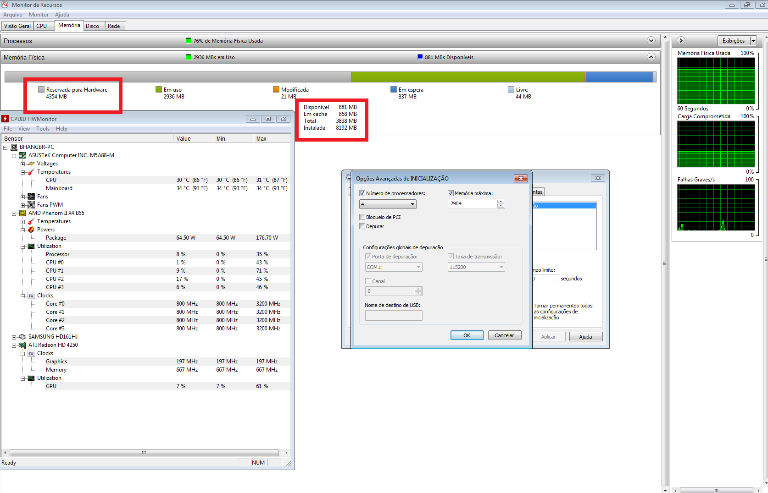Open the Arquivo menu
768x493 pixels.
point(13,15)
